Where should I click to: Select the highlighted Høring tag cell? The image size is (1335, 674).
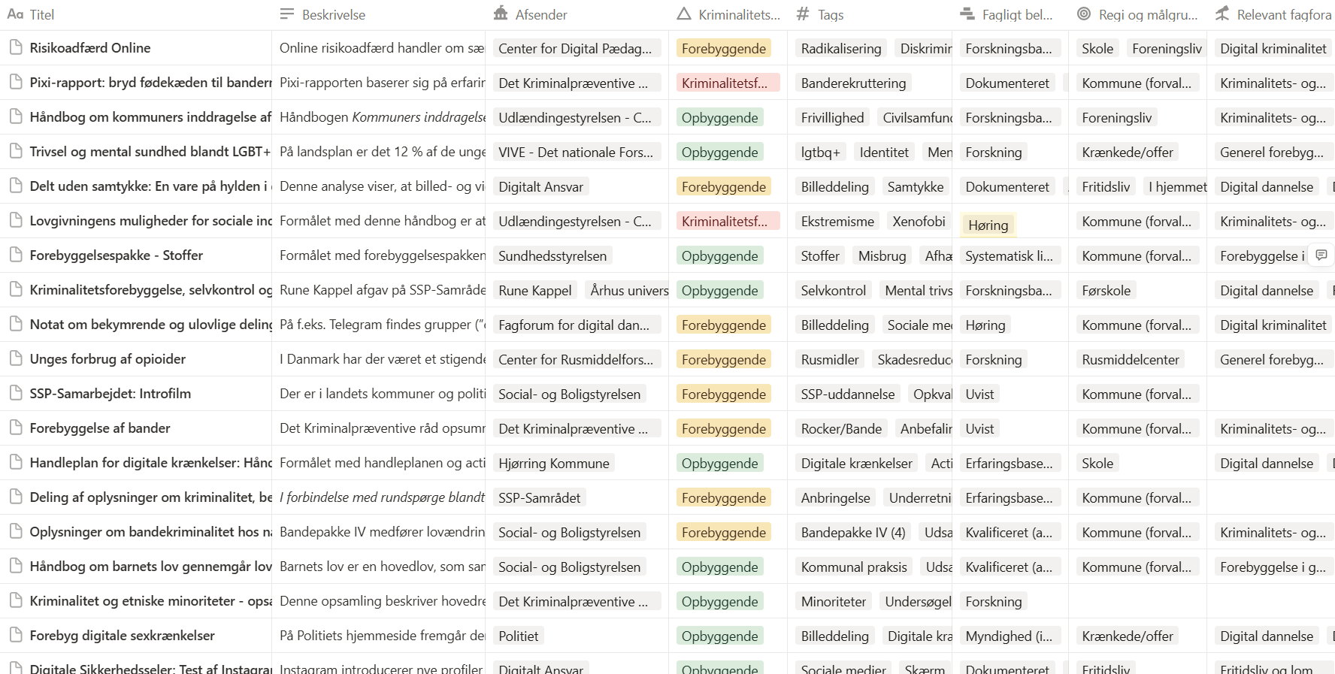[988, 225]
